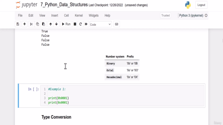Click the Type Conversion heading
The image size is (223, 125).
(56, 117)
